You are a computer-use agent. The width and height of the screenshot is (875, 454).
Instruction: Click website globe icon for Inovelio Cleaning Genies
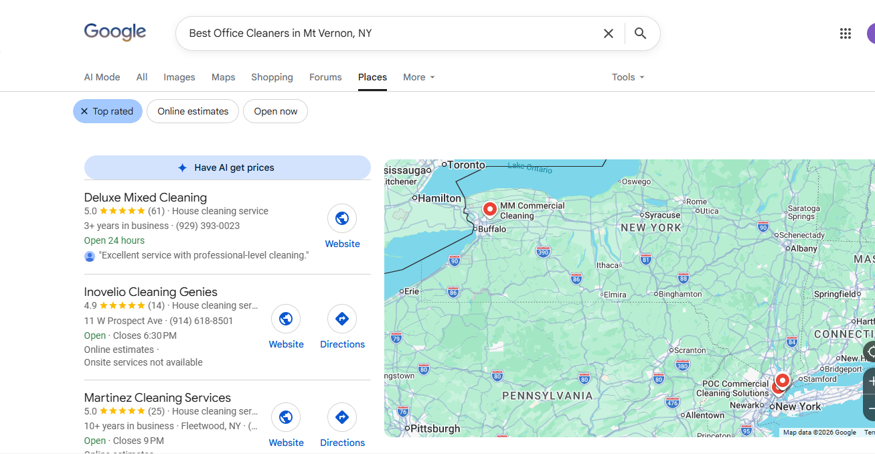pyautogui.click(x=286, y=319)
